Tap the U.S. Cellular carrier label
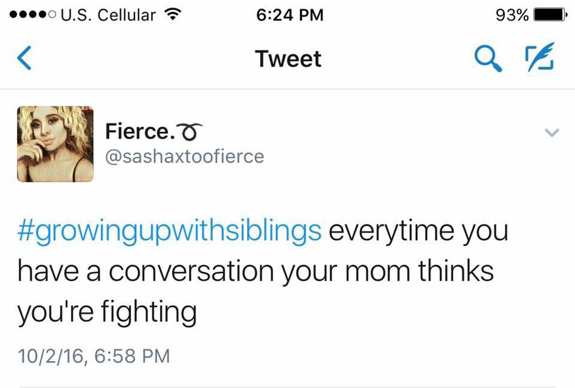 coord(108,15)
